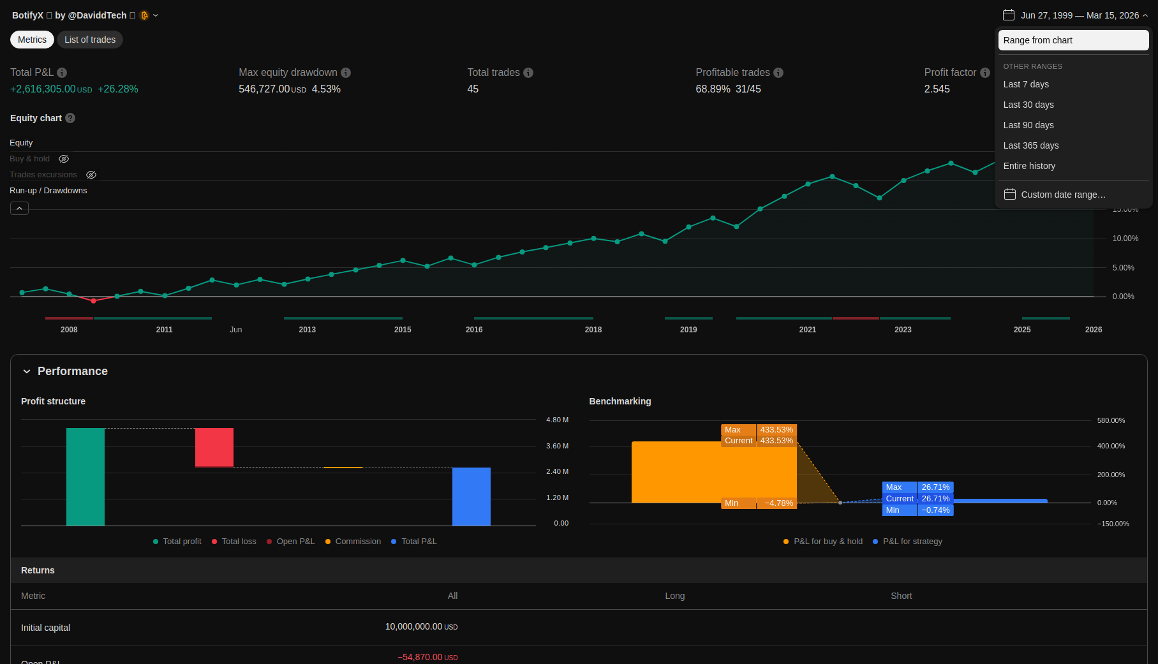Collapse the Performance section

(x=27, y=371)
